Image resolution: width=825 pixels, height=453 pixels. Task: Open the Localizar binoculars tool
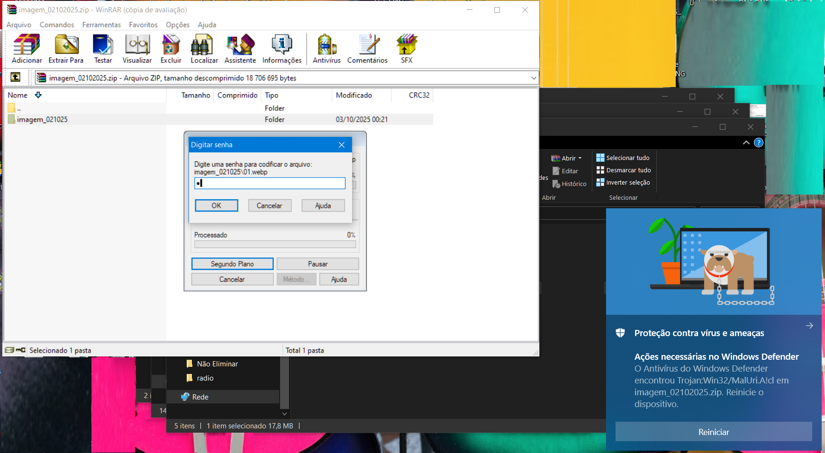[204, 49]
